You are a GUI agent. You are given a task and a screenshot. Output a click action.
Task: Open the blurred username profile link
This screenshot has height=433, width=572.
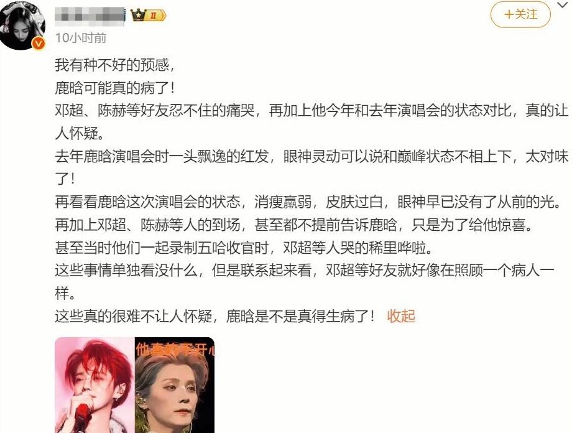pyautogui.click(x=90, y=16)
